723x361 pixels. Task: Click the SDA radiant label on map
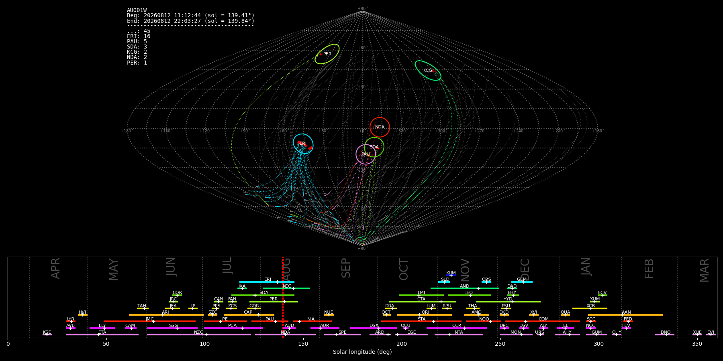374,147
